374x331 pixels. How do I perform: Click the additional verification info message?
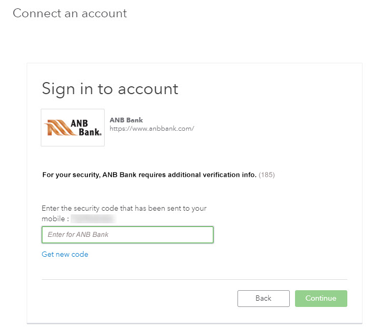149,175
